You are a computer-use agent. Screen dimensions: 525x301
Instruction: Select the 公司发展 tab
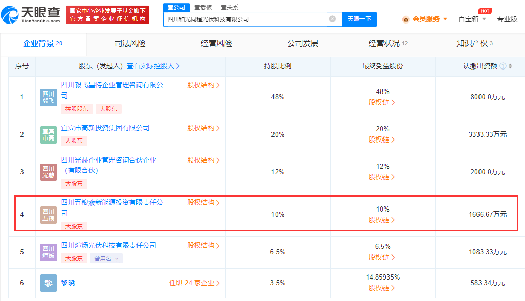(303, 43)
